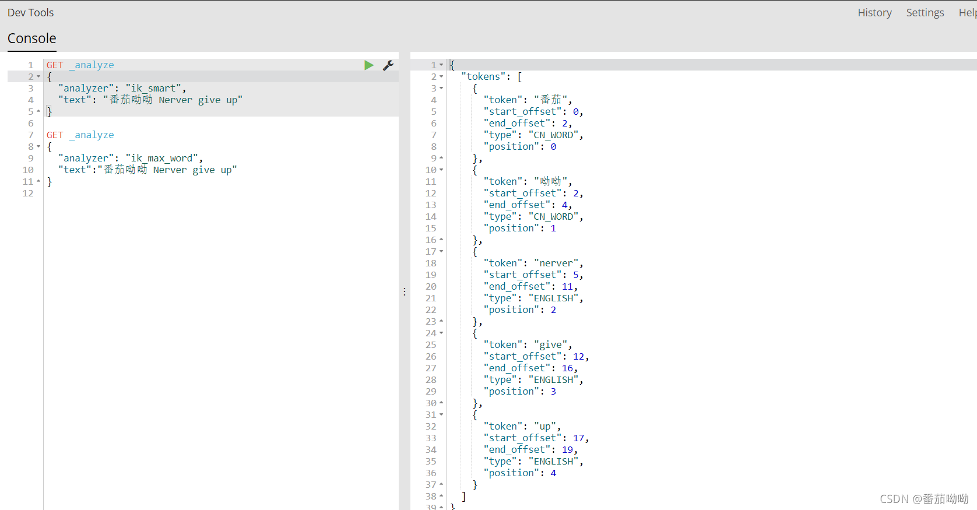Click the "token": "up" response line
Image resolution: width=977 pixels, height=510 pixels.
[x=522, y=426]
